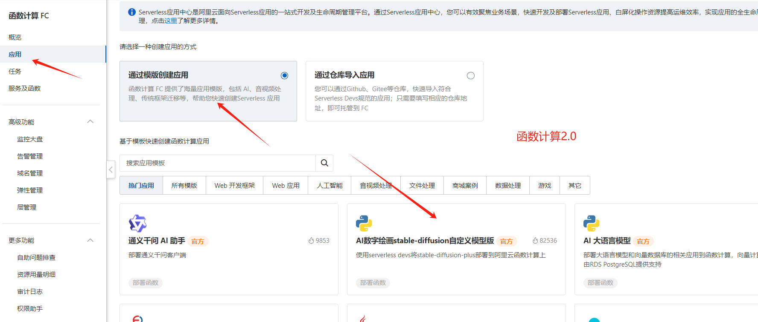
Task: Click 官方 badge on 通义千问 AI 助手
Action: point(198,241)
